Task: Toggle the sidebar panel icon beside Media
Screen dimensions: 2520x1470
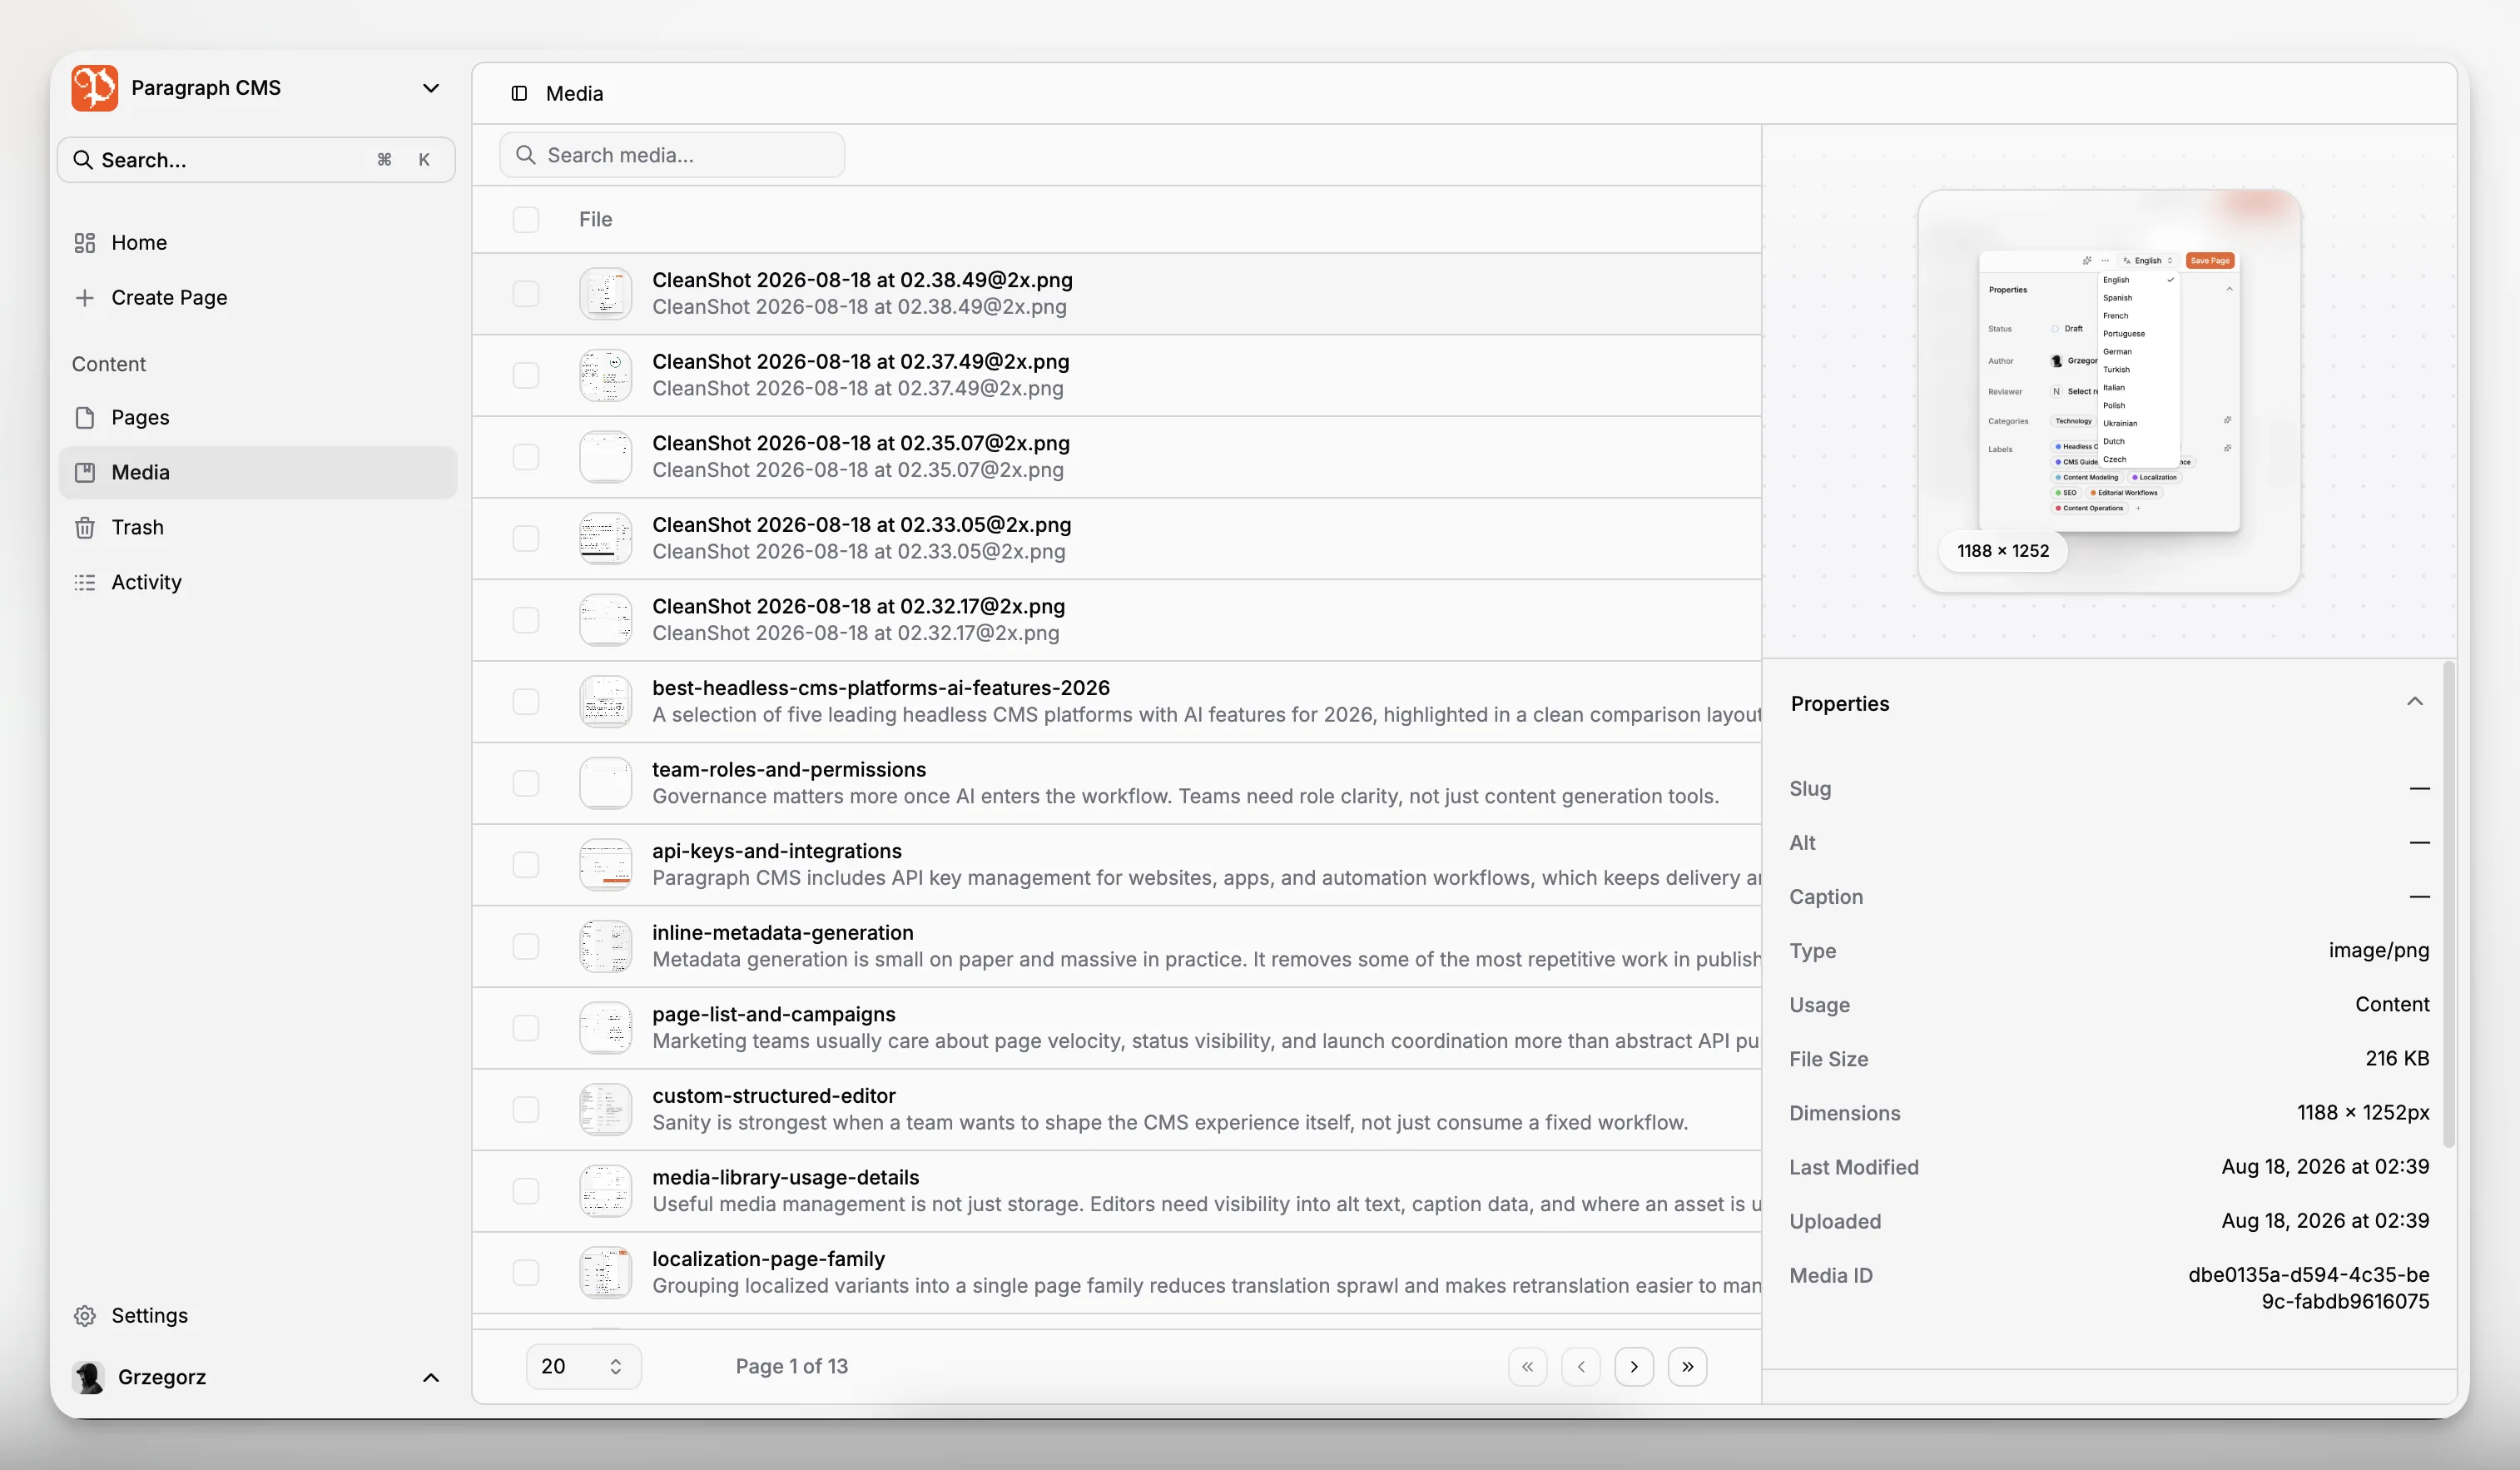Action: point(519,93)
